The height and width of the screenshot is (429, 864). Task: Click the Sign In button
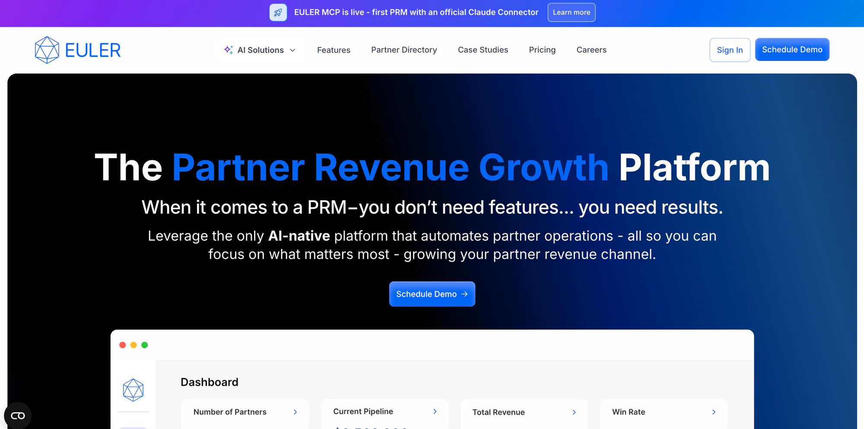(730, 50)
